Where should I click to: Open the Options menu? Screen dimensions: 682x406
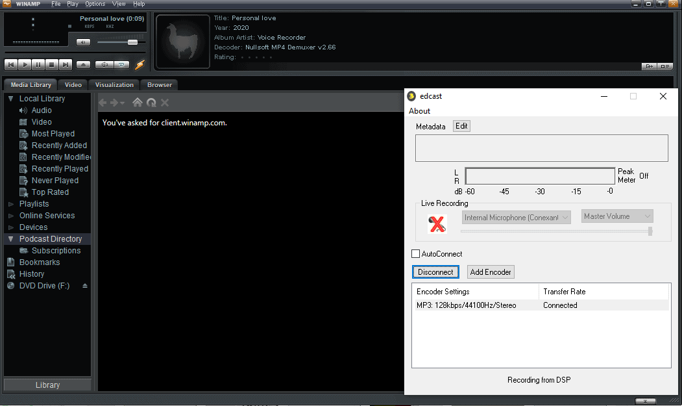(x=95, y=4)
